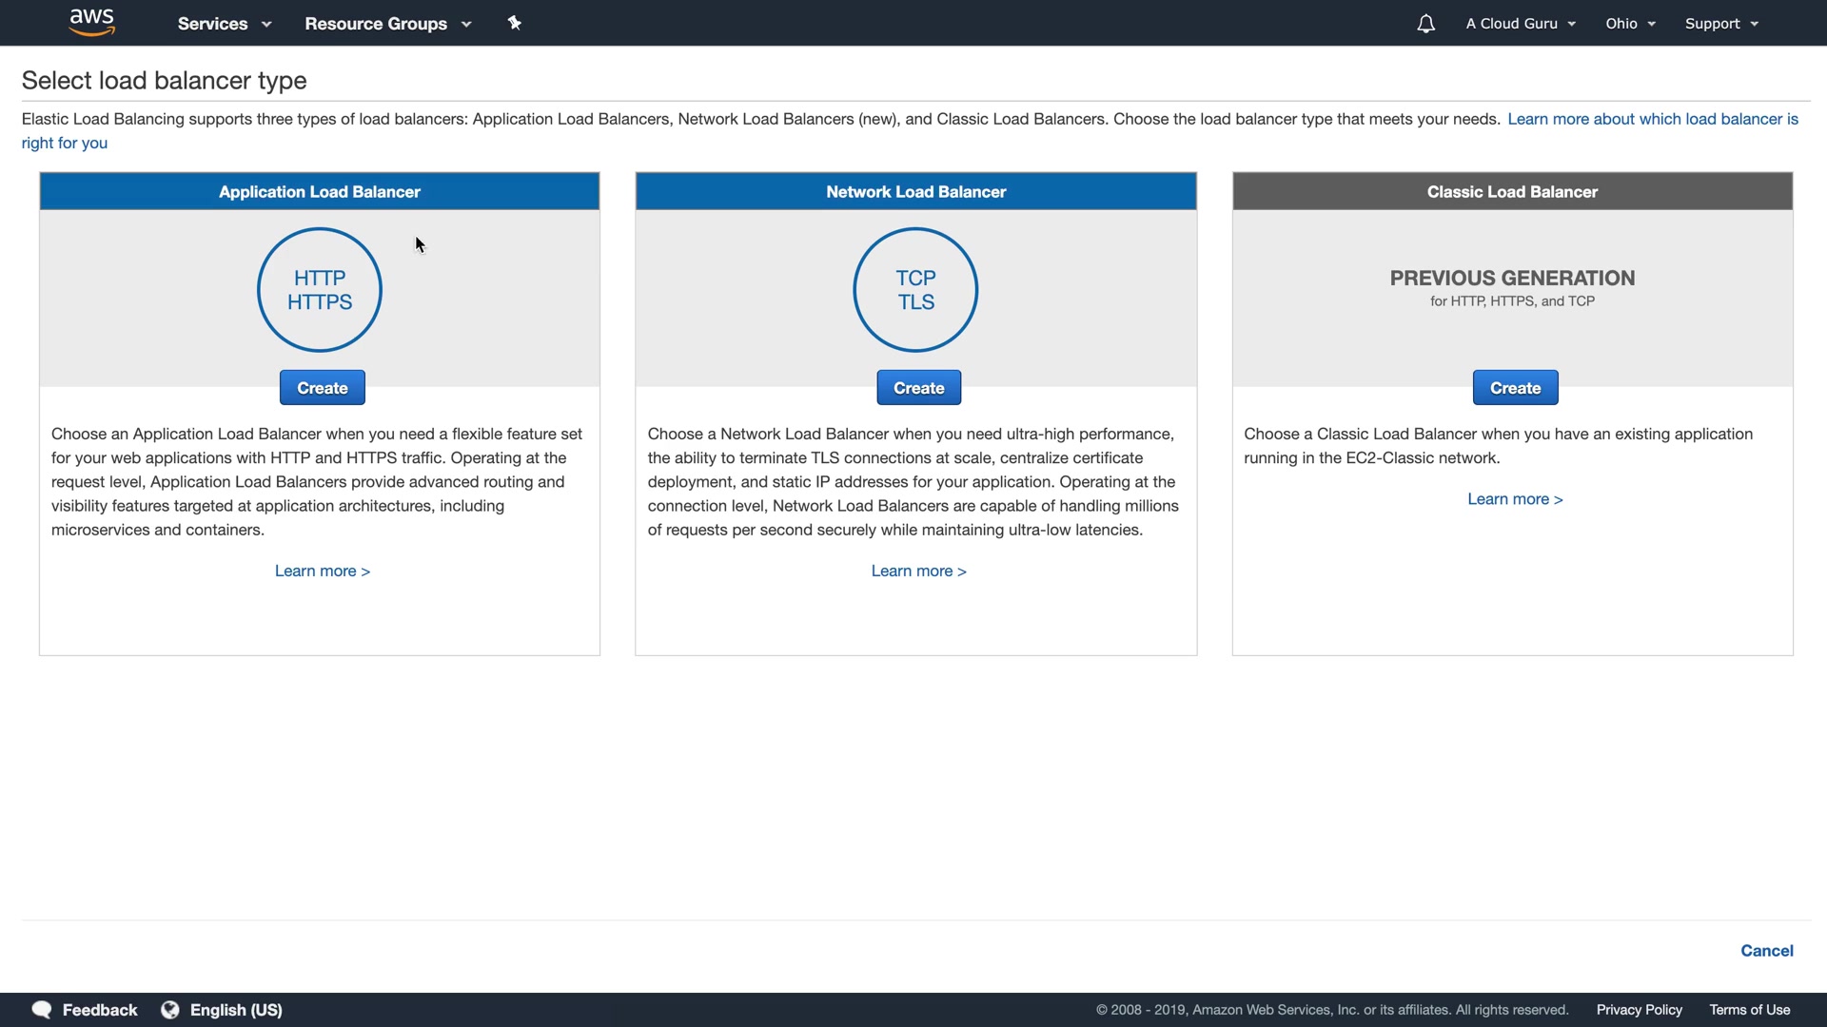Viewport: 1827px width, 1027px height.
Task: Create a Classic Load Balancer
Action: coord(1515,388)
